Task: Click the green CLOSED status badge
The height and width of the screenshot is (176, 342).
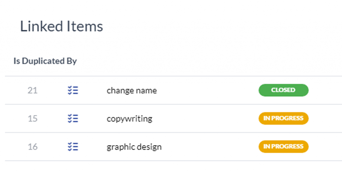Action: click(283, 90)
